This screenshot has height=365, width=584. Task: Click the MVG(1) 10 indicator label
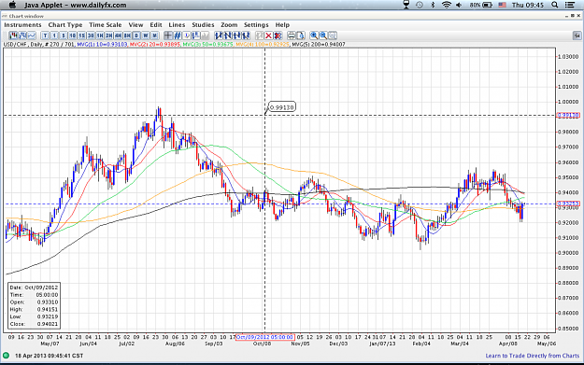103,44
